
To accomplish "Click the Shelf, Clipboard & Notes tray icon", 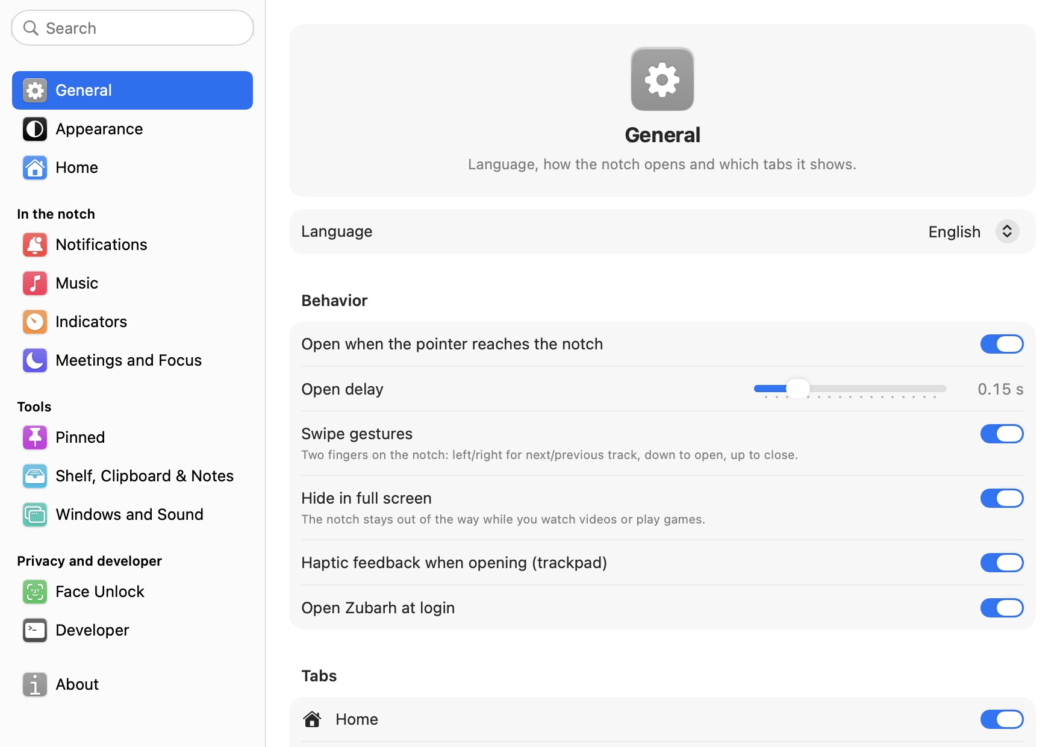I will 35,476.
